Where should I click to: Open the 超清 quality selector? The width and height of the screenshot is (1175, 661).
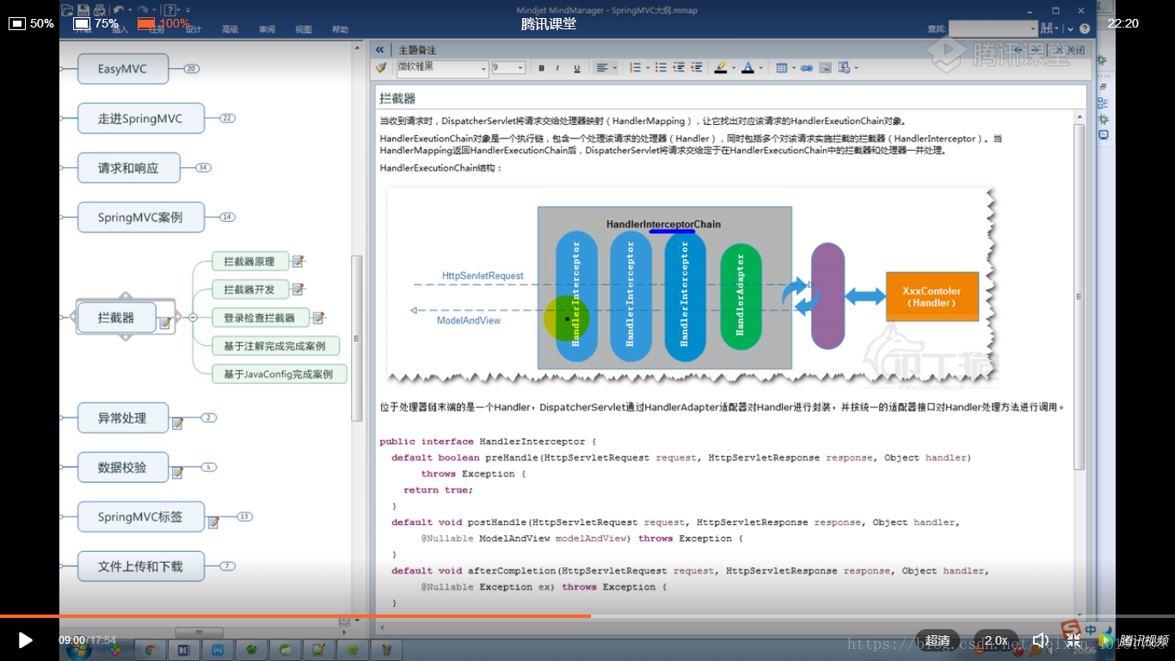938,640
